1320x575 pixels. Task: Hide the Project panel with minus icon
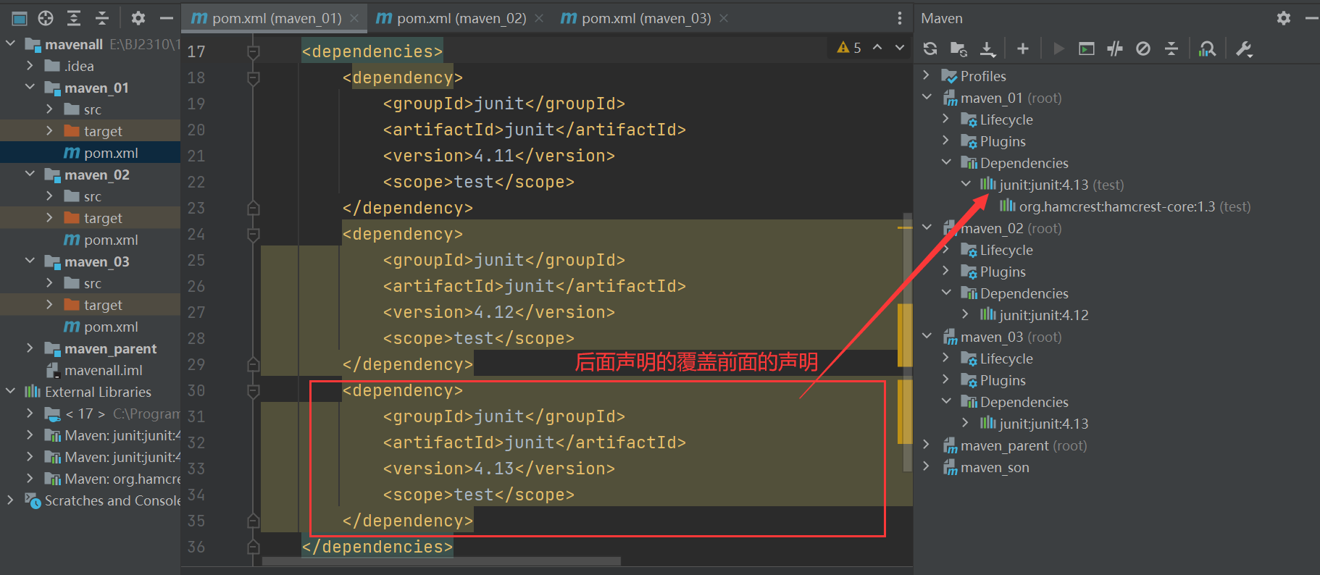(167, 18)
